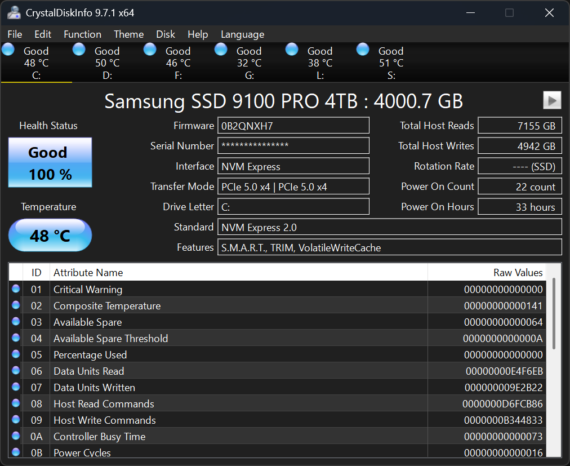Select the G: drive tab
570x466 pixels.
pyautogui.click(x=249, y=63)
